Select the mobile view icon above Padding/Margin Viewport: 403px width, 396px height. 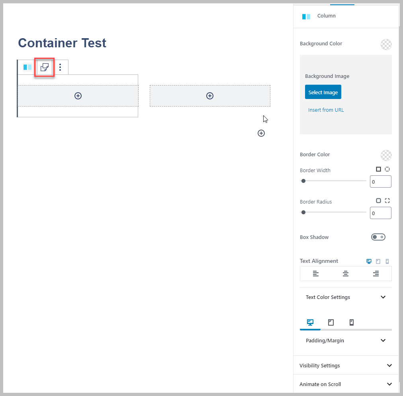click(x=352, y=322)
